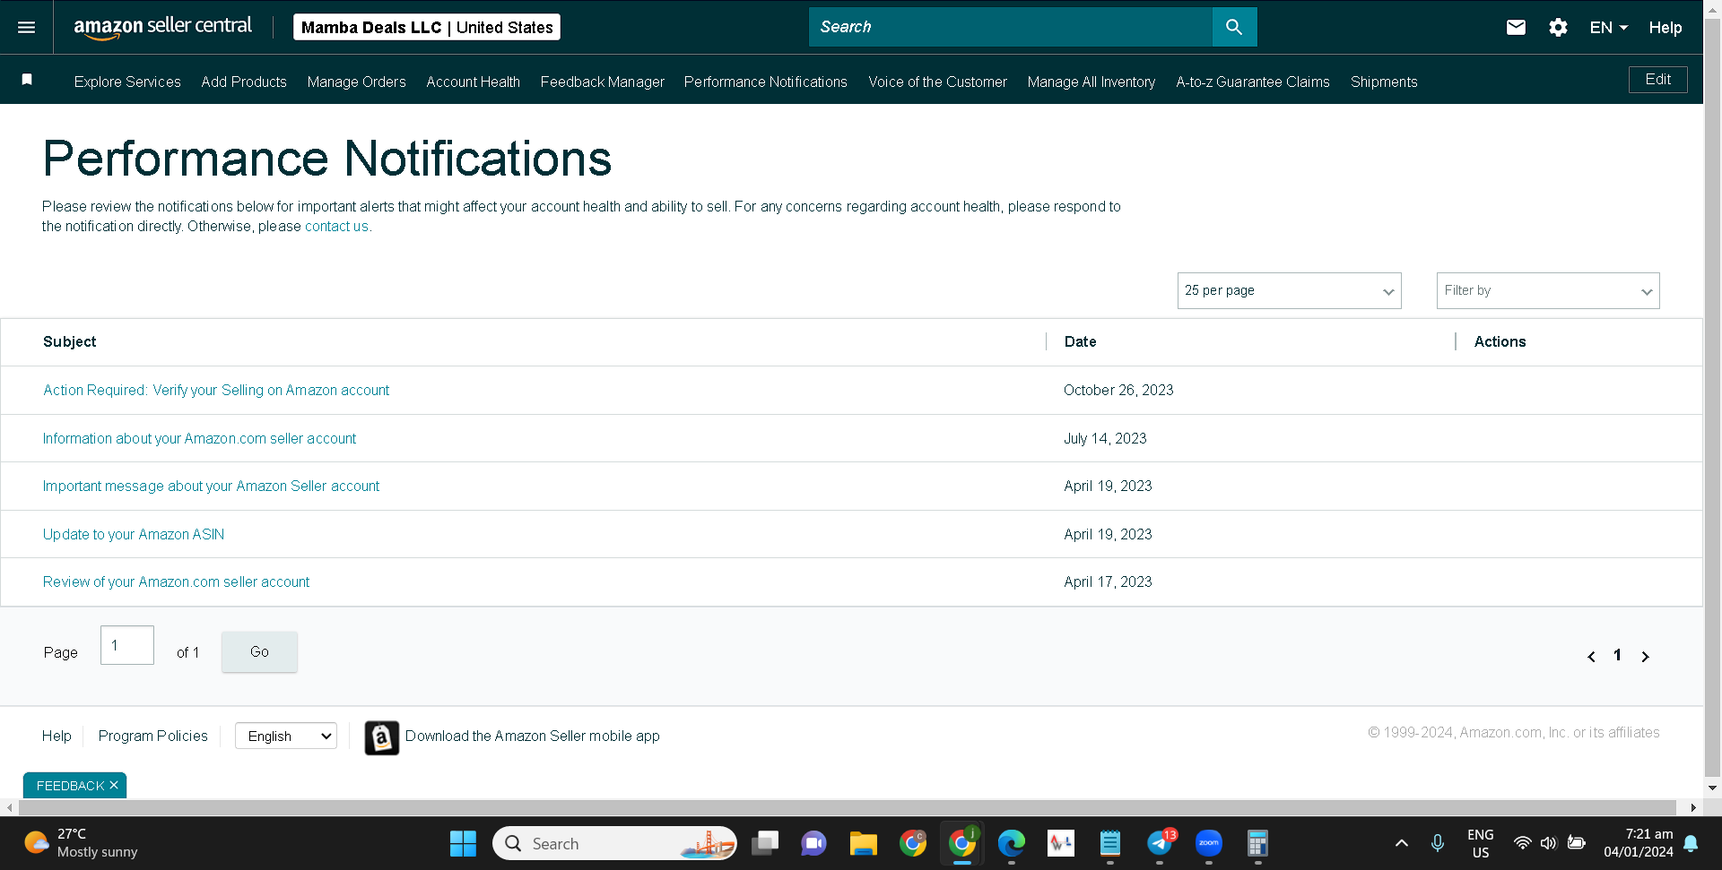The image size is (1722, 870).
Task: Open Feedback Manager menu item
Action: (602, 82)
